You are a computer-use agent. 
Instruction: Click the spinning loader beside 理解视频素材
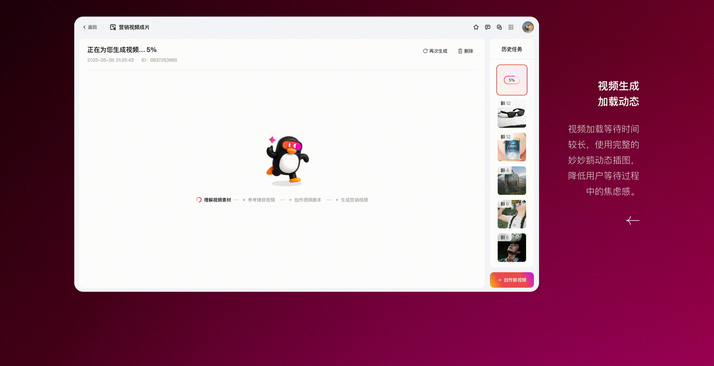pyautogui.click(x=199, y=200)
